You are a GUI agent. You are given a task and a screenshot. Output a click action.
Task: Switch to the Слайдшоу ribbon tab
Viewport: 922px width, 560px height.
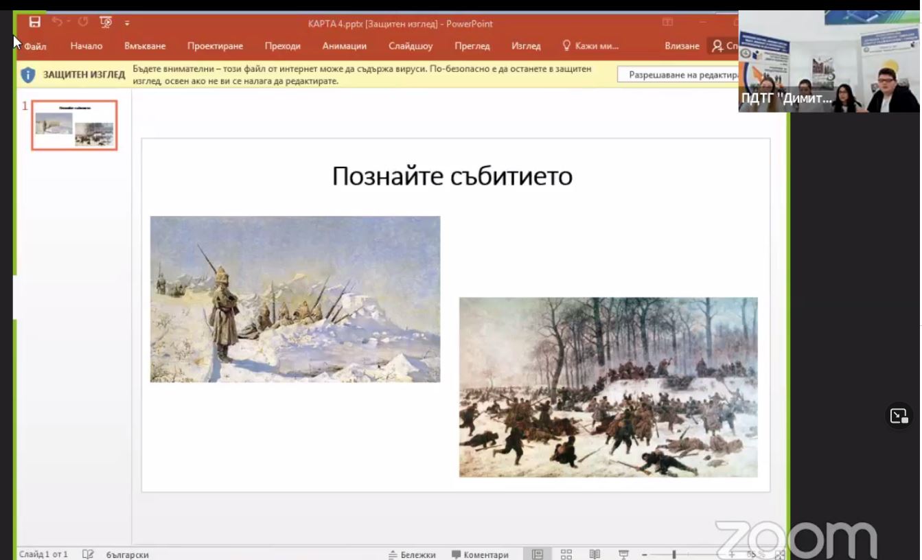pos(411,46)
